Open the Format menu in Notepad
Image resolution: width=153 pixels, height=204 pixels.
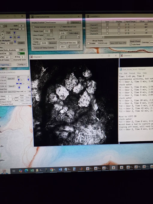[132, 73]
